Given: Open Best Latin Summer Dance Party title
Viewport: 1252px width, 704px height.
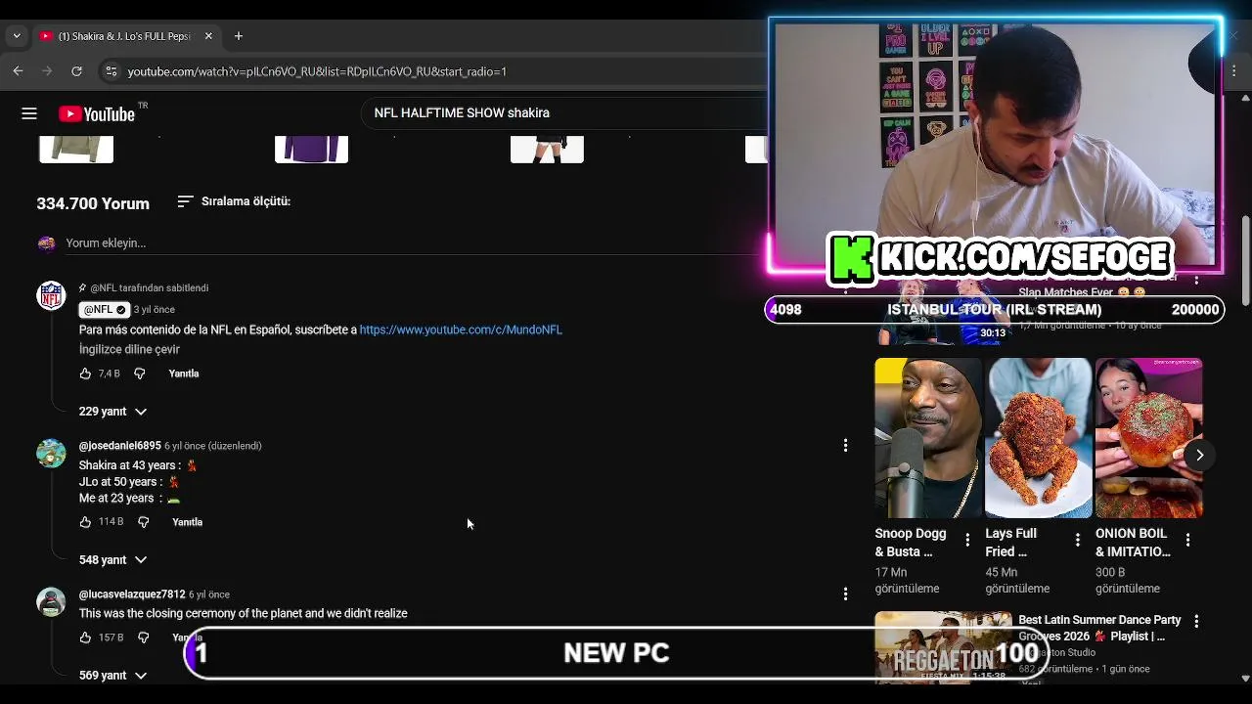Looking at the screenshot, I should click(1099, 628).
